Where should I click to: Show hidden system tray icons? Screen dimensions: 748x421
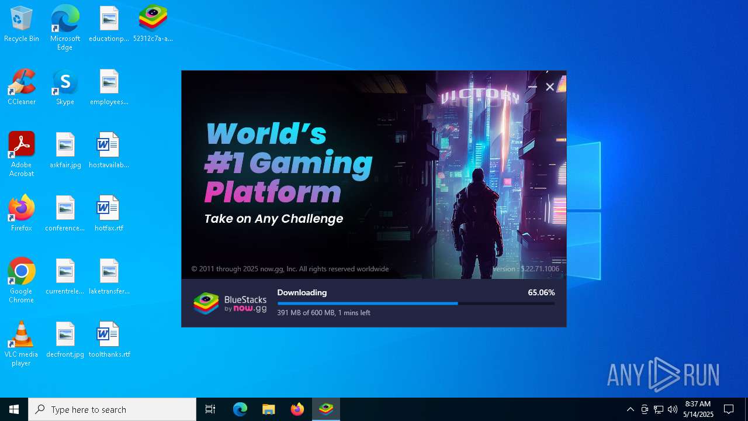tap(631, 409)
